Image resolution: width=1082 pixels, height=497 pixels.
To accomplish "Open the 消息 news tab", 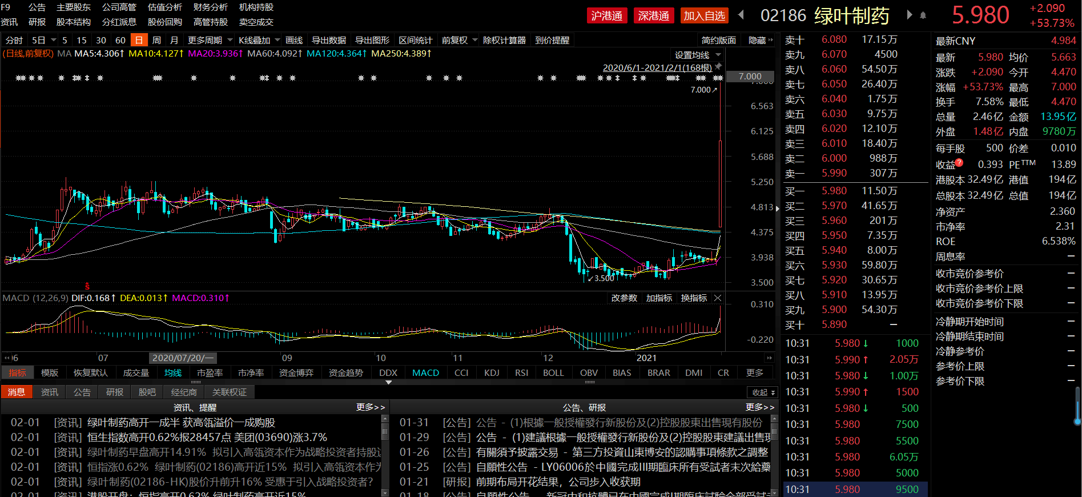I will pyautogui.click(x=17, y=392).
